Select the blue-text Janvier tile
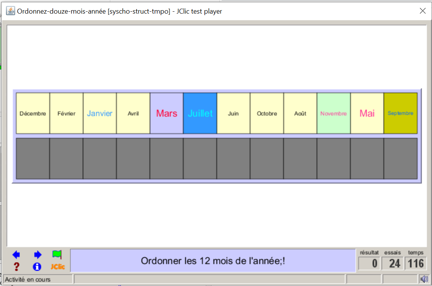The image size is (432, 286). (100, 113)
